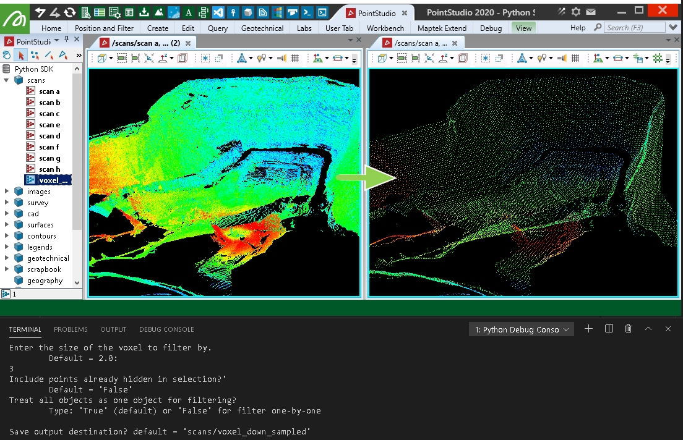Open the Query ribbon tab
Image resolution: width=683 pixels, height=440 pixels.
coord(218,28)
